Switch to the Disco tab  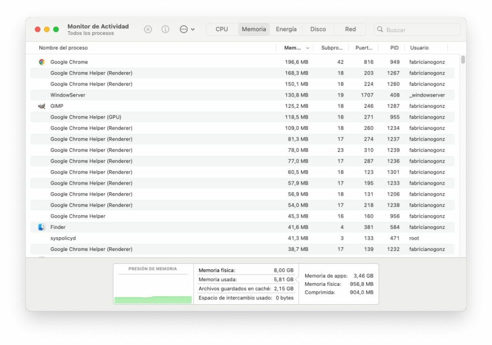click(318, 29)
